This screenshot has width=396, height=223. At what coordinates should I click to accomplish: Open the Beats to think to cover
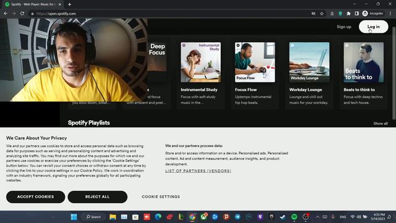(363, 62)
